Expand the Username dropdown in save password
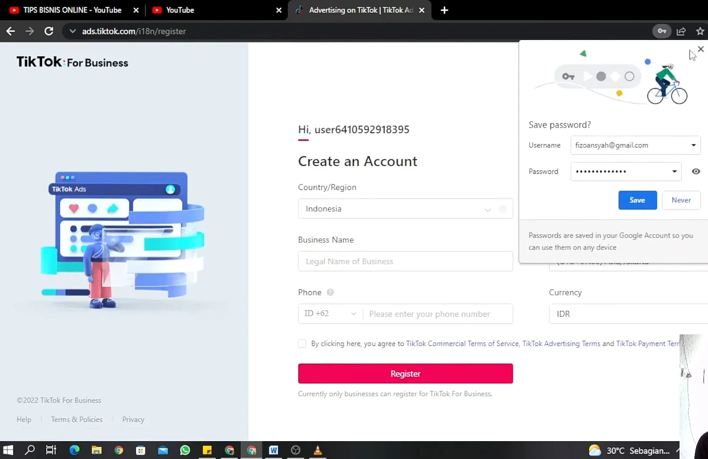This screenshot has width=708, height=459. coord(693,145)
